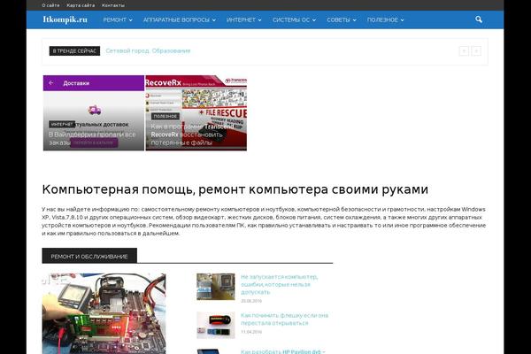The height and width of the screenshot is (354, 531).
Task: Open the motherboard repair large thumbnail
Action: (x=104, y=313)
